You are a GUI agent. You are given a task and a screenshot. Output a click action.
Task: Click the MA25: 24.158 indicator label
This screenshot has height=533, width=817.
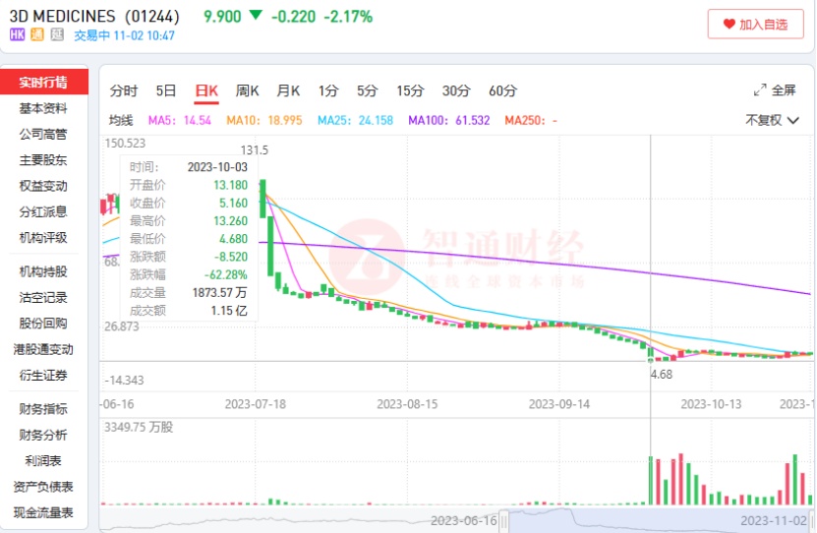(x=355, y=120)
